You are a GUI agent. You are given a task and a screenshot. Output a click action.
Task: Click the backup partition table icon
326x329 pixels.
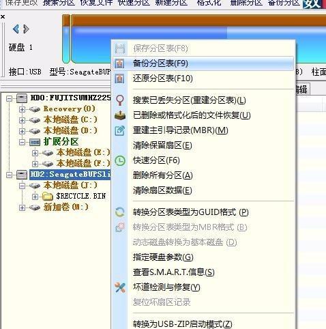(x=119, y=63)
